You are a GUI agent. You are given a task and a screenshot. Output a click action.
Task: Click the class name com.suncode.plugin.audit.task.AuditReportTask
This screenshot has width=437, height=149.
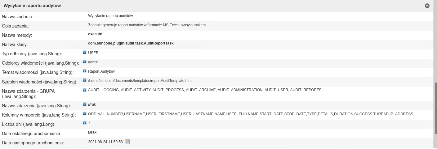tap(131, 43)
